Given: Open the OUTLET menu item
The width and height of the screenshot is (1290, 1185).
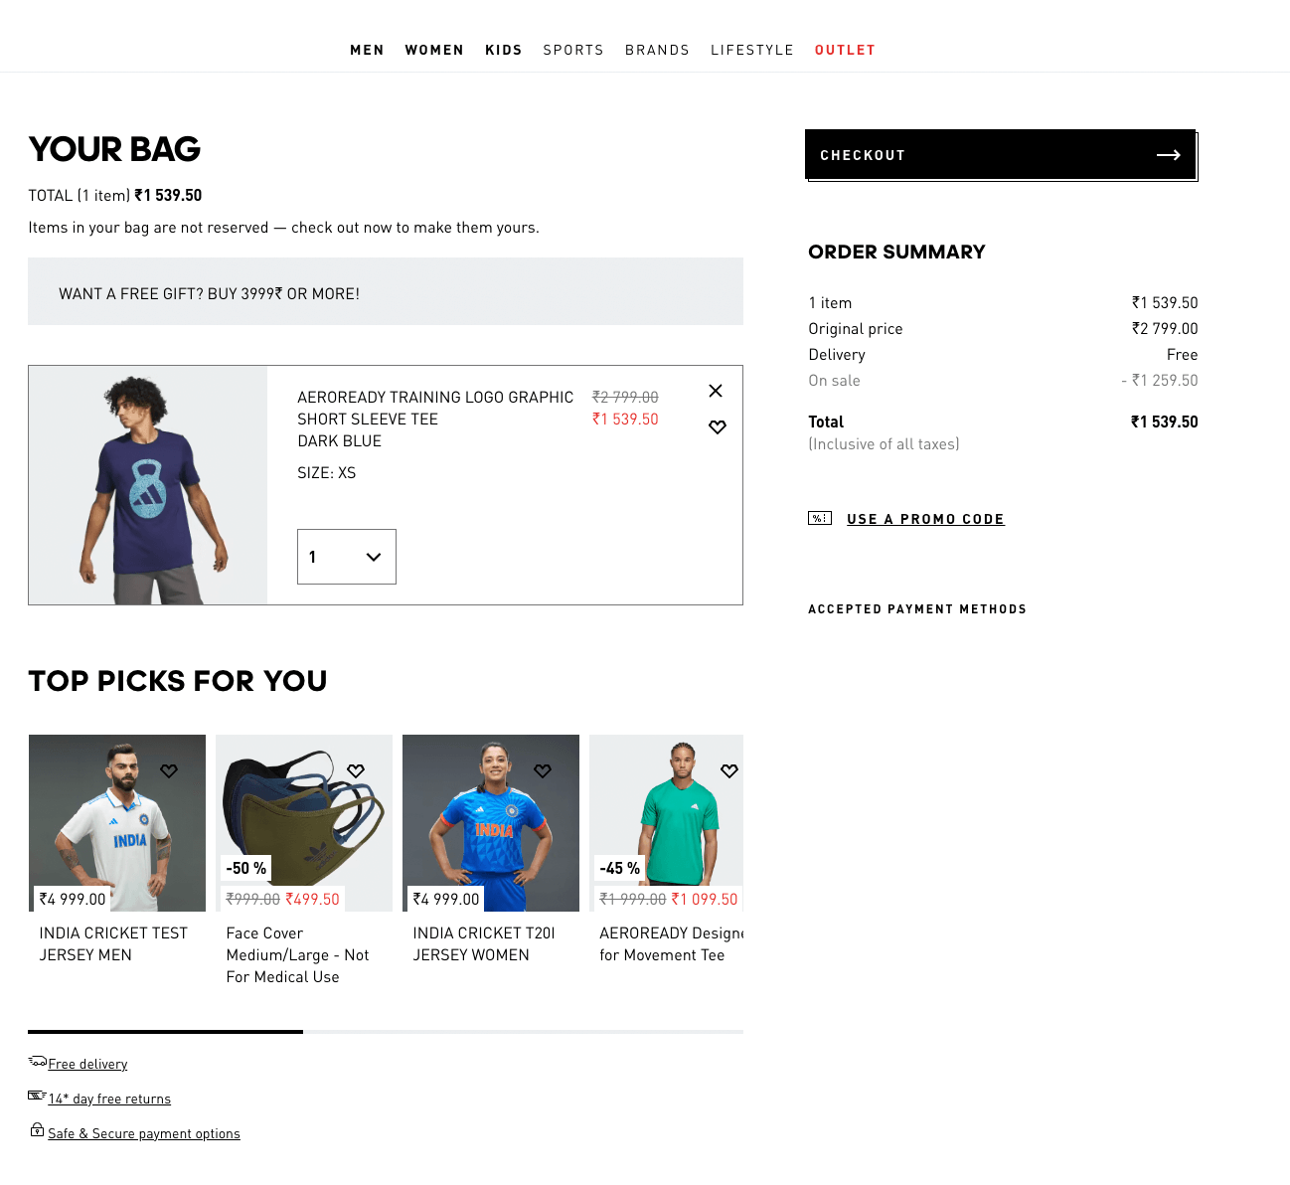Looking at the screenshot, I should point(845,50).
